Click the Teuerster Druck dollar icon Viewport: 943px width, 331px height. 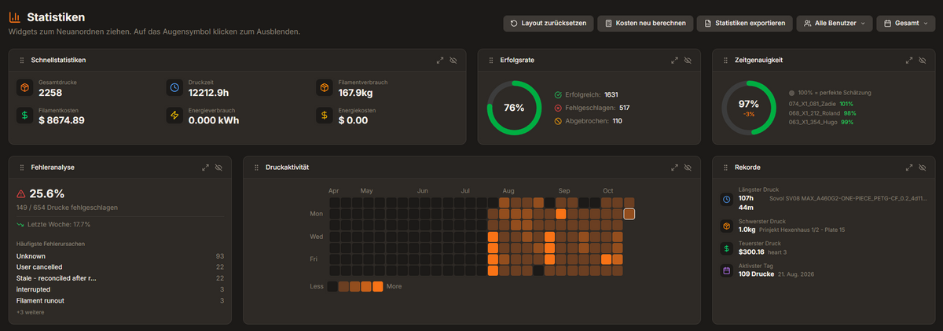coord(726,248)
